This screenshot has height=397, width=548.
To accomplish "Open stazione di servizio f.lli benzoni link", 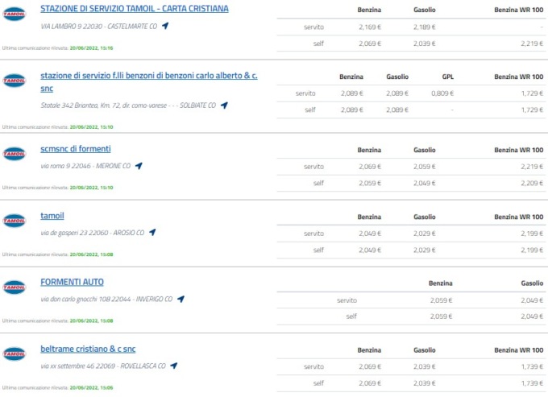I will [x=149, y=81].
